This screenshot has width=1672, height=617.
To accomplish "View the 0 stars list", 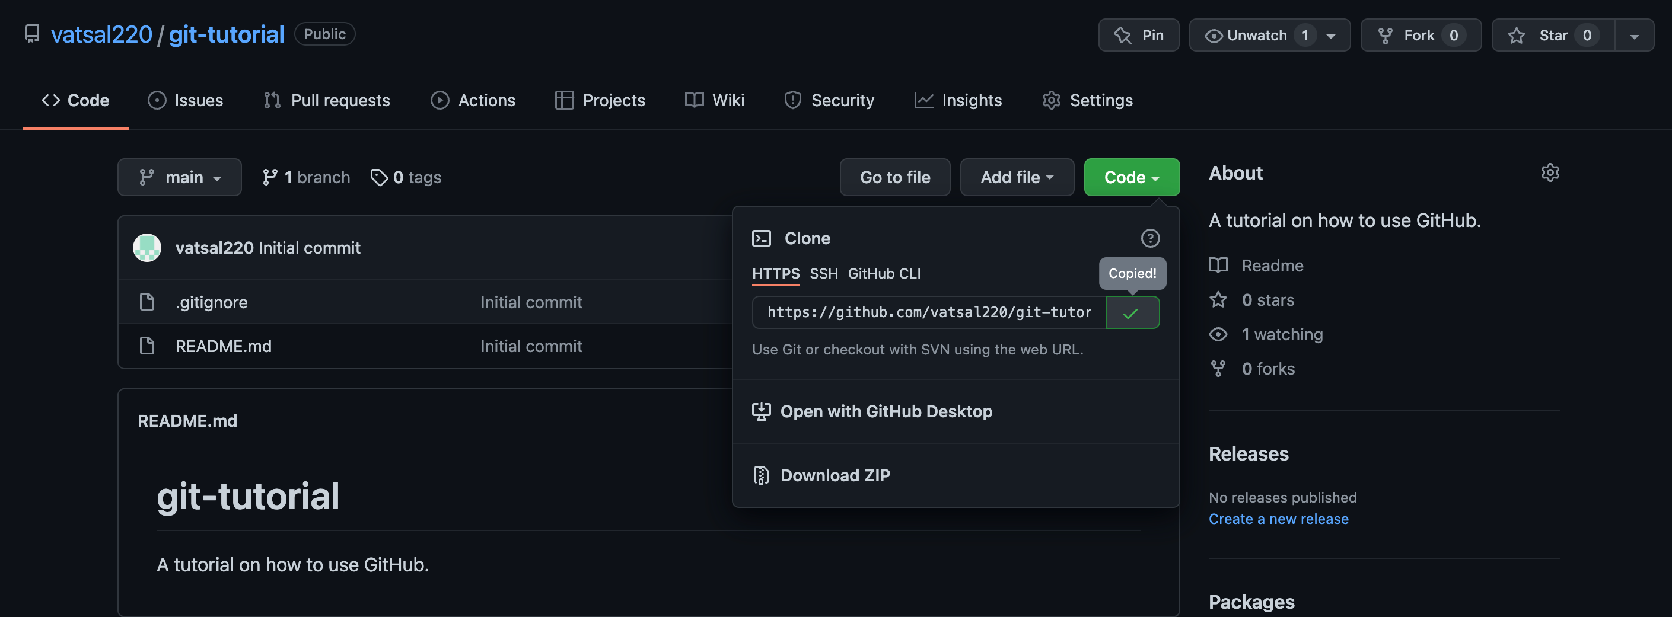I will click(x=1267, y=300).
